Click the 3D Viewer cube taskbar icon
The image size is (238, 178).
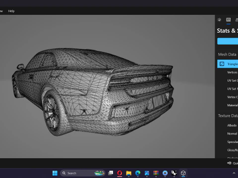[183, 173]
